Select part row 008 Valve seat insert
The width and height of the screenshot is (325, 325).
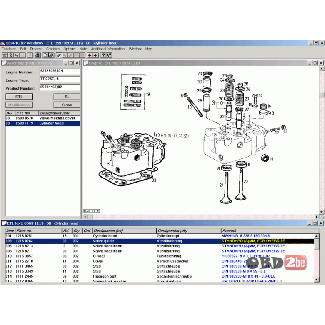click(160, 251)
